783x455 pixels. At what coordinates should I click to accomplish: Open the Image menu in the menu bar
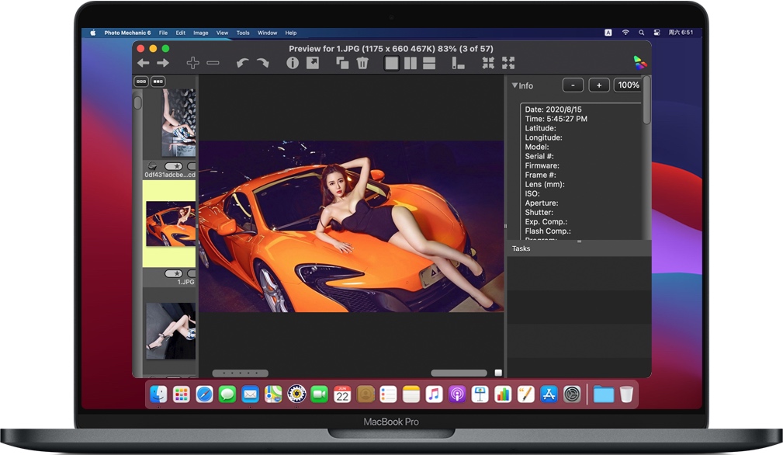(200, 33)
